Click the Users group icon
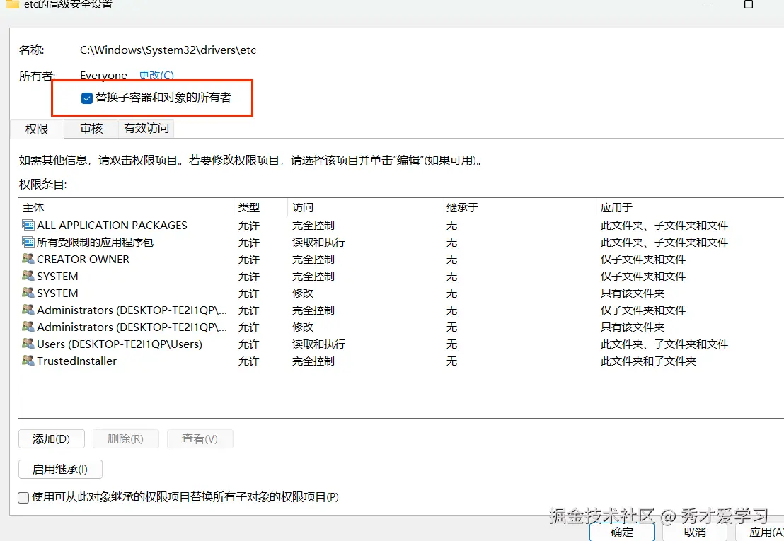This screenshot has height=541, width=784. [x=28, y=344]
